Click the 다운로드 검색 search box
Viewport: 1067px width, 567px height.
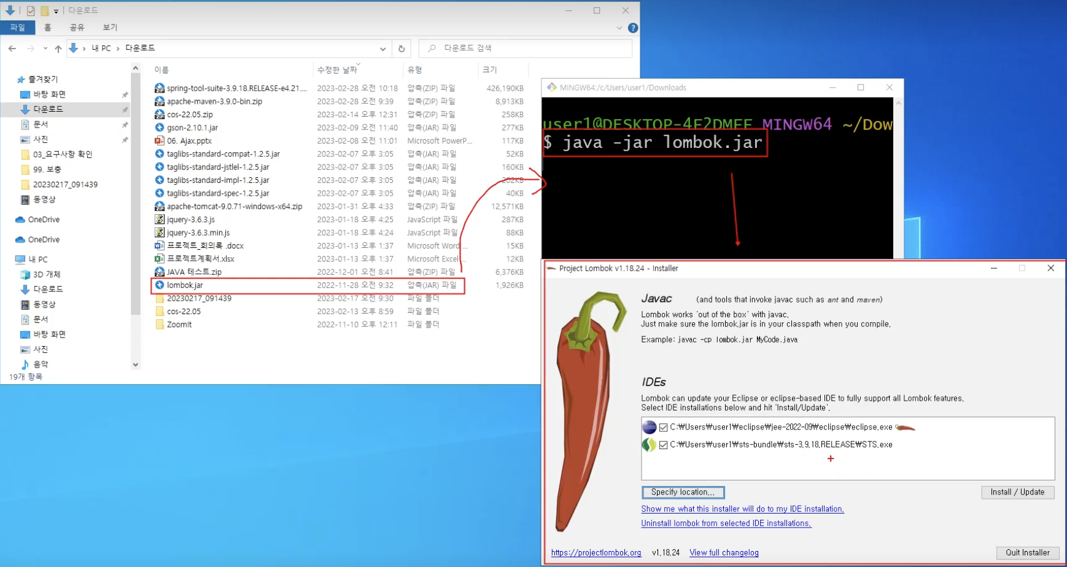click(x=525, y=48)
